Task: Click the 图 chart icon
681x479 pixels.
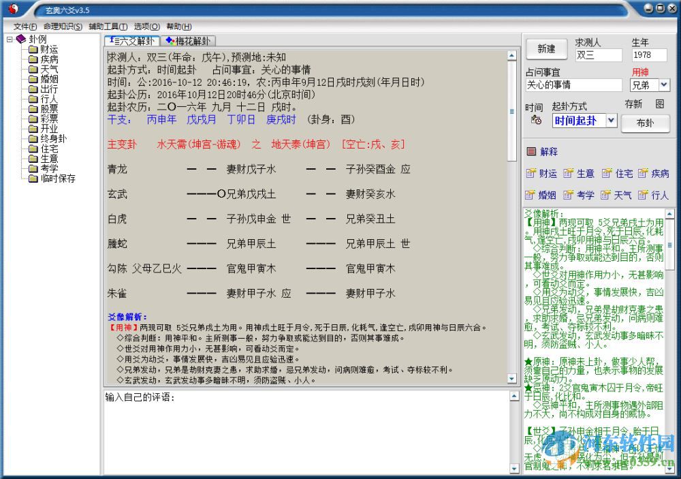Action: coord(660,104)
